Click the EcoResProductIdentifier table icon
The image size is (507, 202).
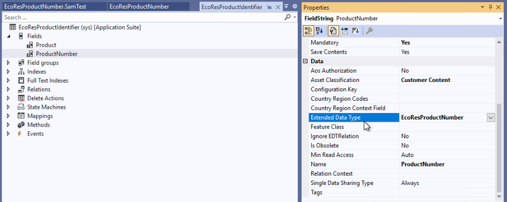(13, 27)
